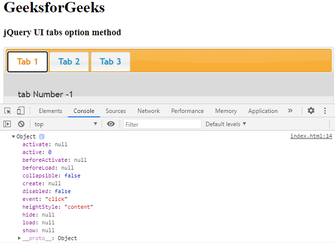Image resolution: width=335 pixels, height=243 pixels.
Task: Open the Default levels dropdown
Action: tap(226, 124)
